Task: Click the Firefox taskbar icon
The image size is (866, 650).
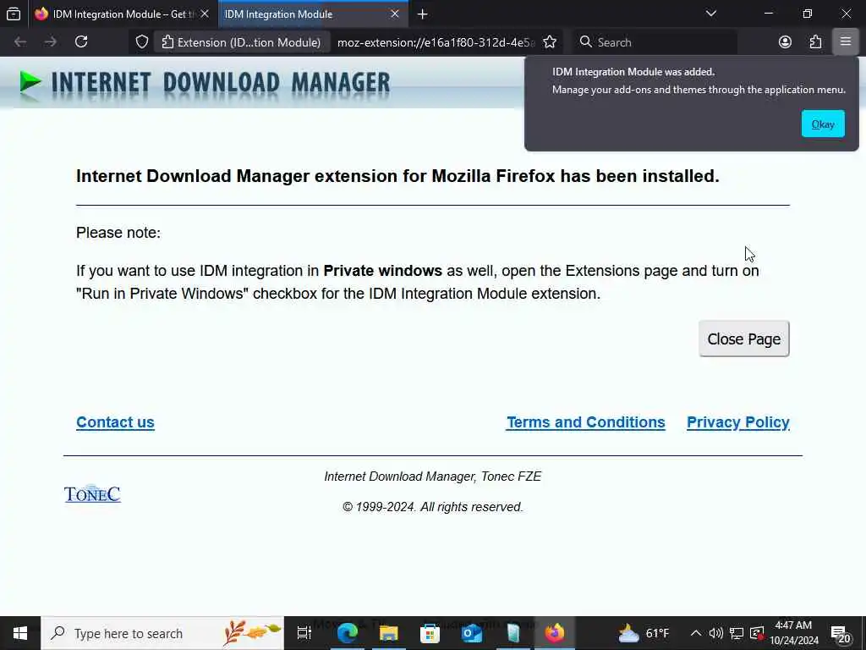Action: coord(555,633)
